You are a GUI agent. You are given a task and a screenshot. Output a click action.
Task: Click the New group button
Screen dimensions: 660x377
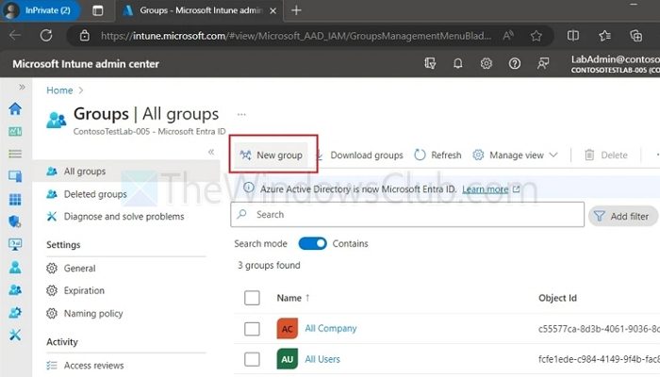[x=272, y=155]
